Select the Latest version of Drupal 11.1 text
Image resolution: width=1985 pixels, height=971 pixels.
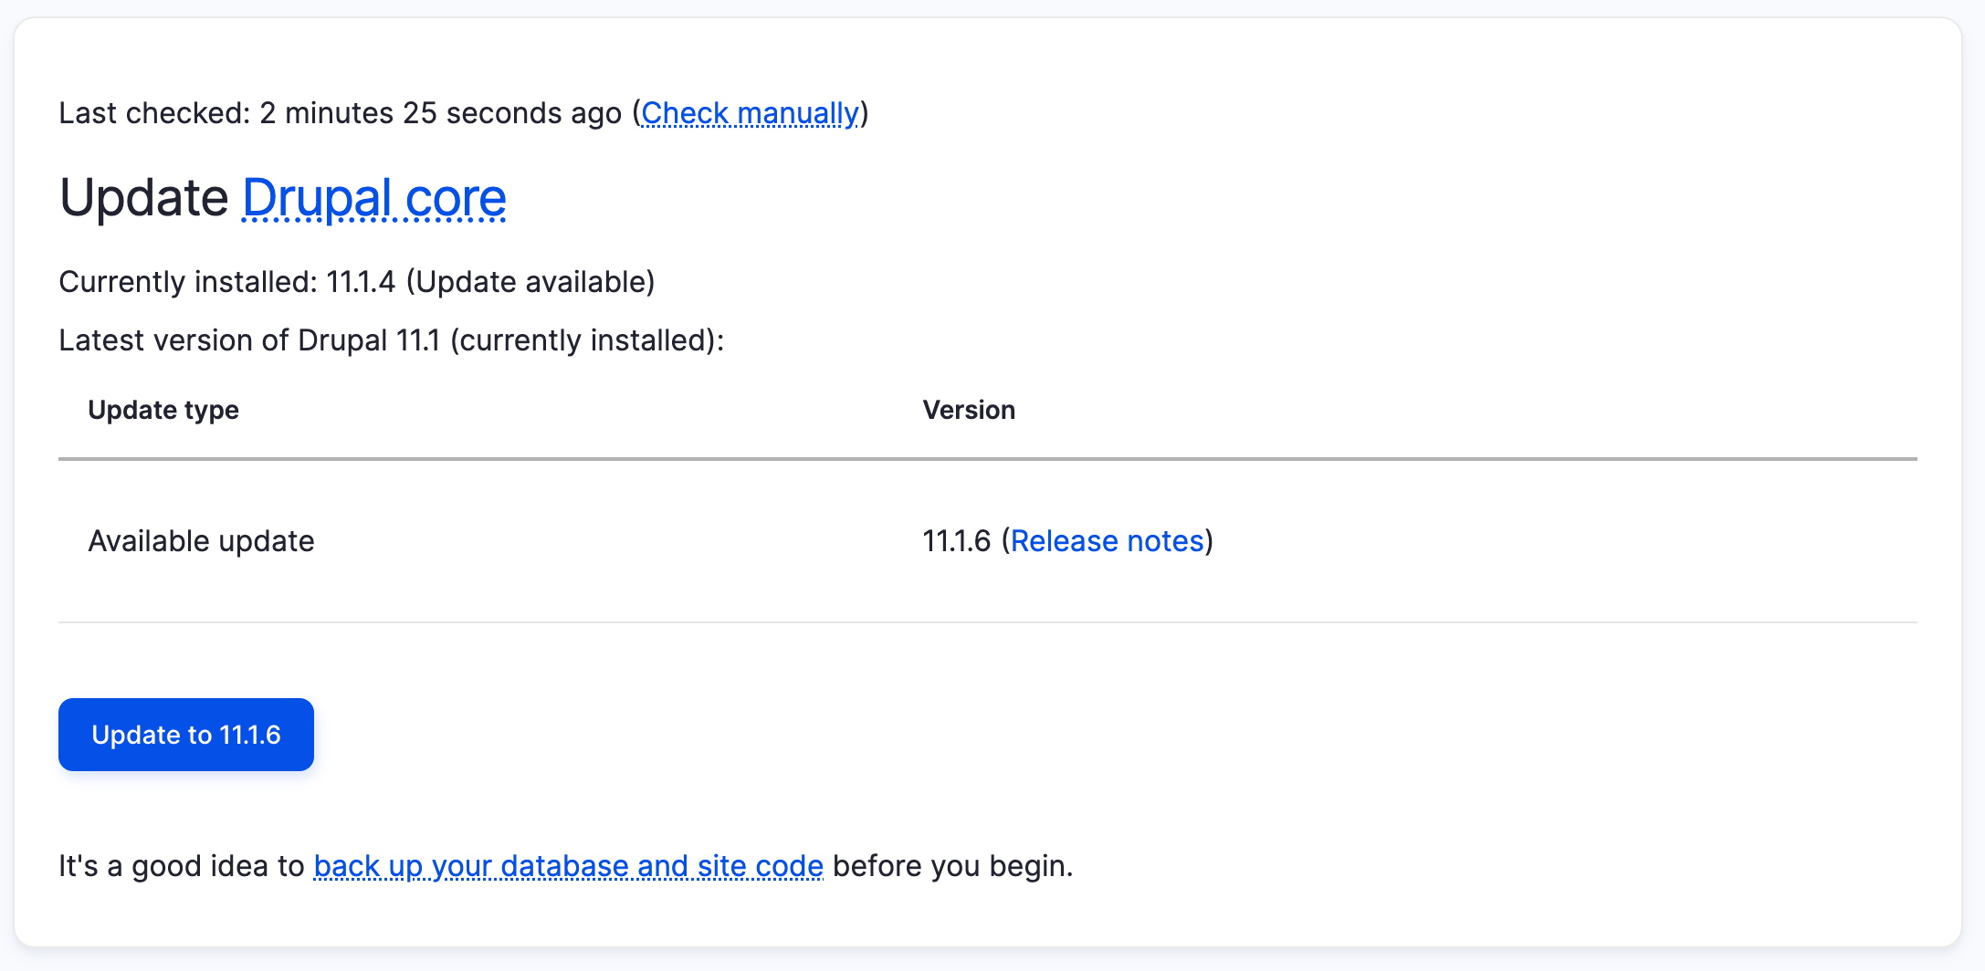[x=391, y=339]
